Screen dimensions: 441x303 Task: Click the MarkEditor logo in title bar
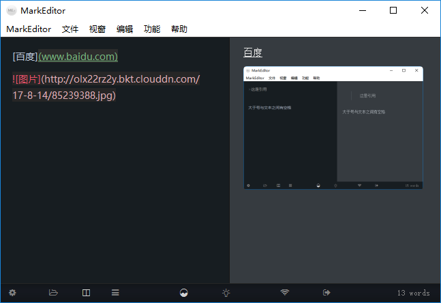(x=12, y=11)
